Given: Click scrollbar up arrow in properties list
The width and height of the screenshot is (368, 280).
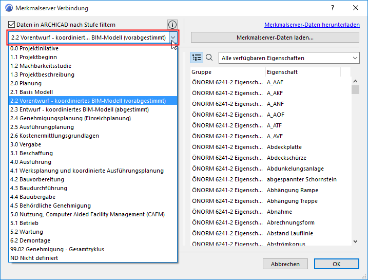Looking at the screenshot, I should coord(355,81).
